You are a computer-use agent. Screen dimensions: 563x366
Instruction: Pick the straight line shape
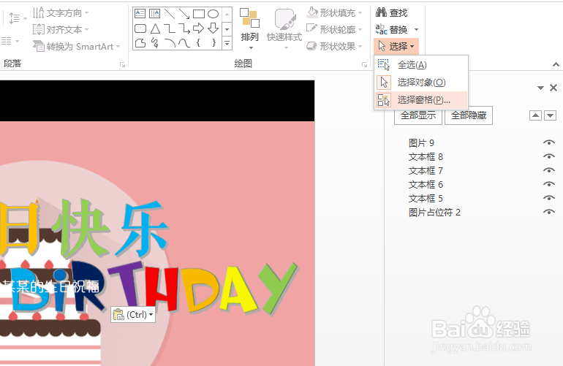169,14
